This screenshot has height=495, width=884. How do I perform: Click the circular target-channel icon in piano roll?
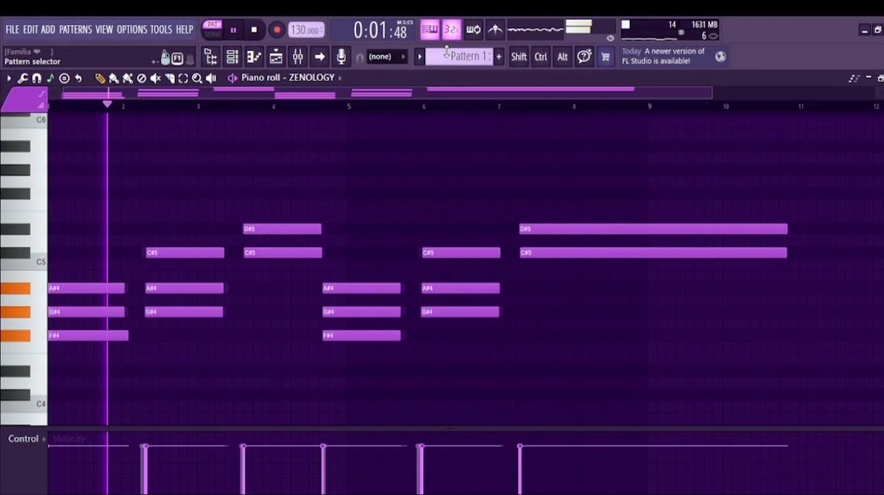click(64, 78)
